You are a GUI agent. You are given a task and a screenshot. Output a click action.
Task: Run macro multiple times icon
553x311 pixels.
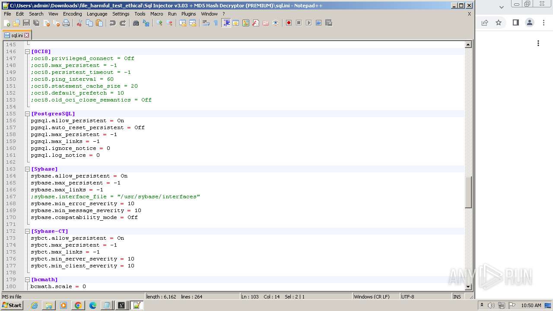point(319,23)
